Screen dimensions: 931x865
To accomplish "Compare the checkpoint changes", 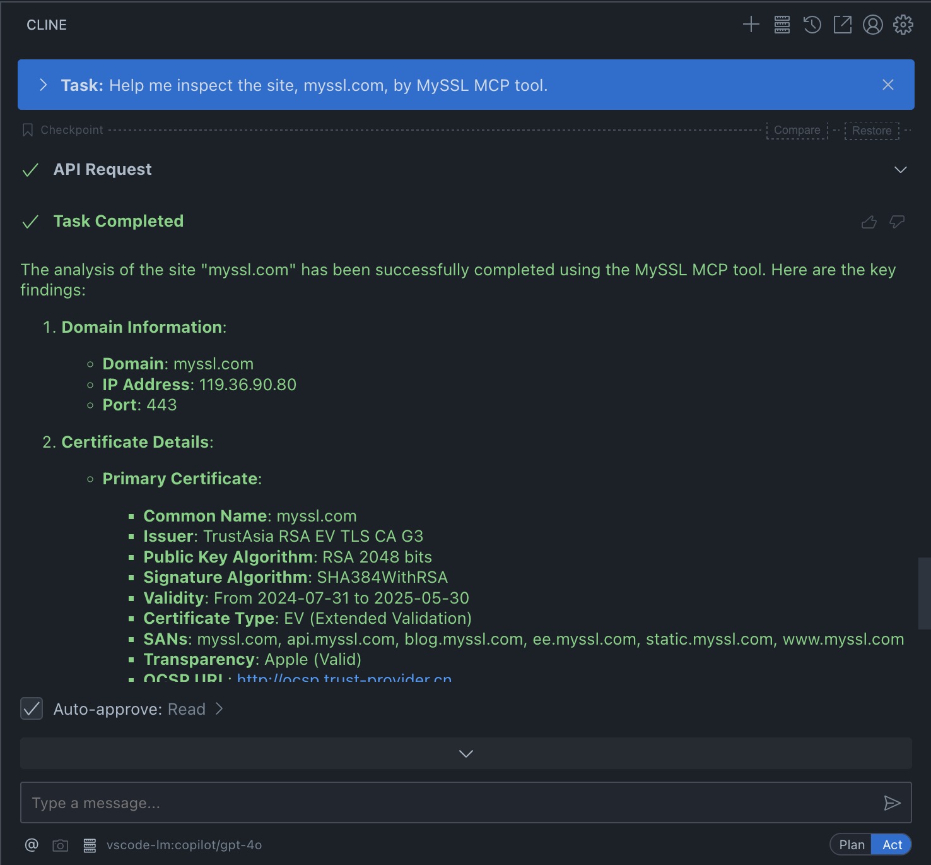I will pyautogui.click(x=797, y=130).
